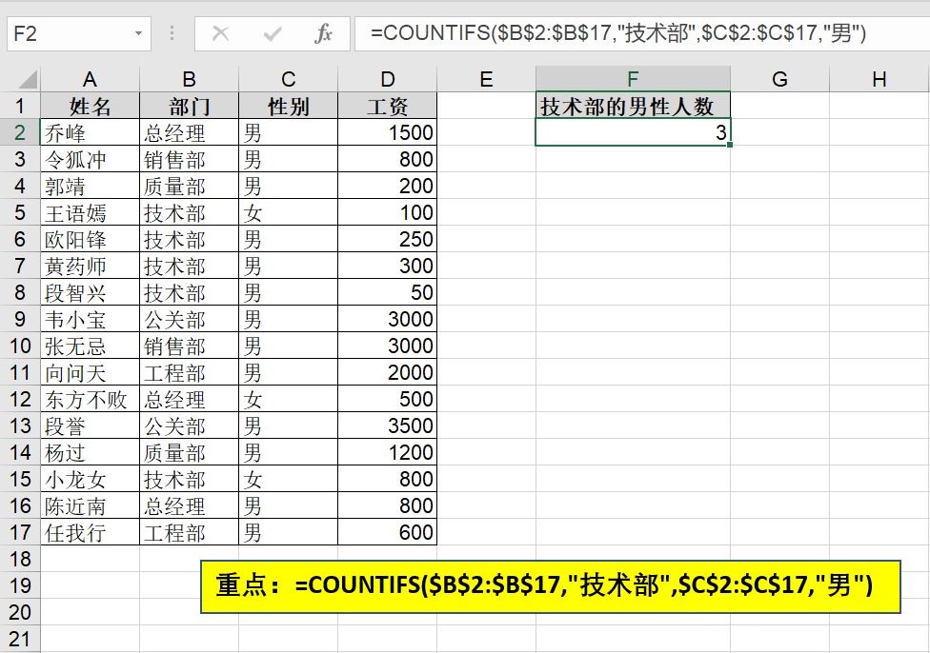Click the cell containing 段誉

pos(90,425)
